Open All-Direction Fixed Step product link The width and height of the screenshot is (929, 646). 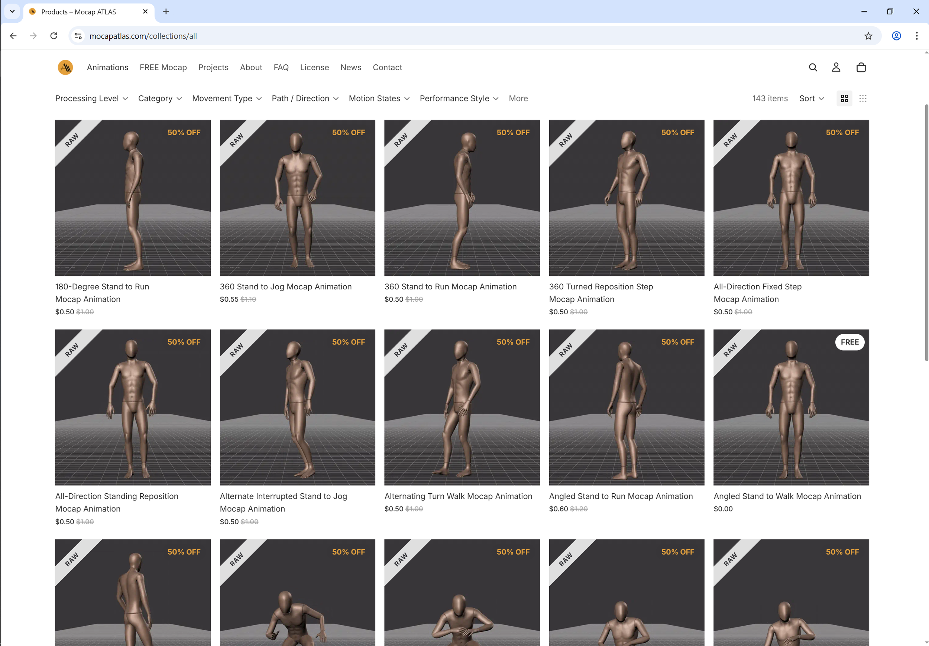(757, 292)
